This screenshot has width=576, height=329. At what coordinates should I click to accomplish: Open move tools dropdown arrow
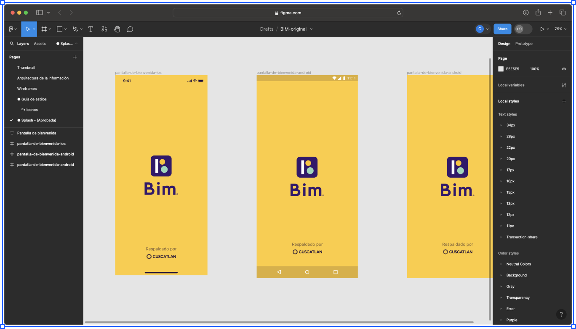point(34,29)
